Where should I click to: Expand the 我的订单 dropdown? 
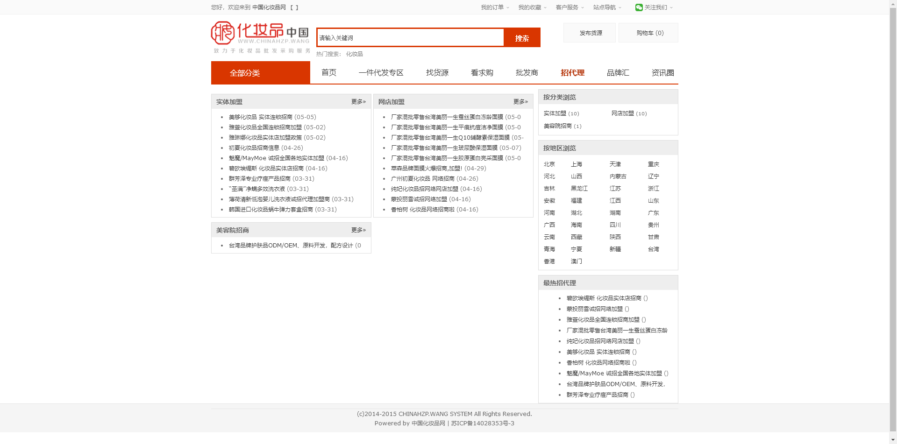495,7
